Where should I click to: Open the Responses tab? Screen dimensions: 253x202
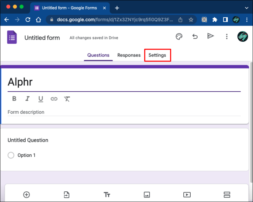(129, 55)
